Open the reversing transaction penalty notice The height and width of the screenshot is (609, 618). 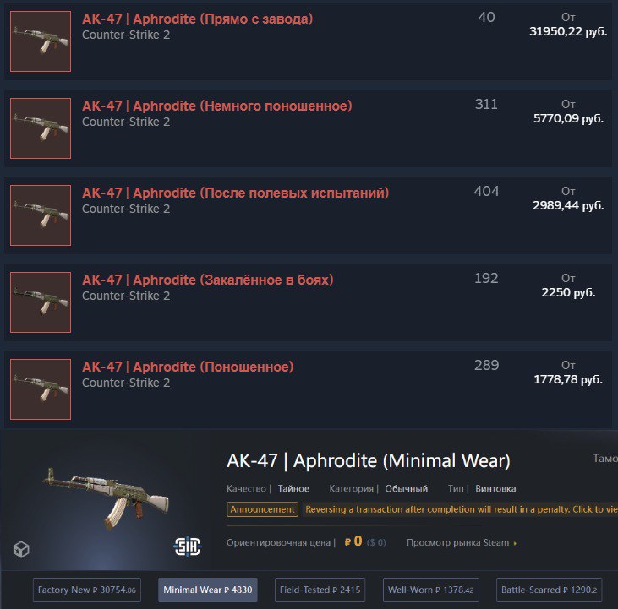point(462,509)
